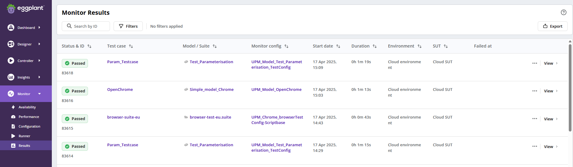This screenshot has height=167, width=573.
Task: Select Results in Monitor menu
Action: [x=26, y=146]
